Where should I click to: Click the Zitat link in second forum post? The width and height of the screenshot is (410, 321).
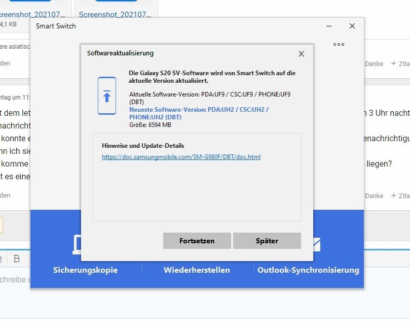(x=400, y=196)
